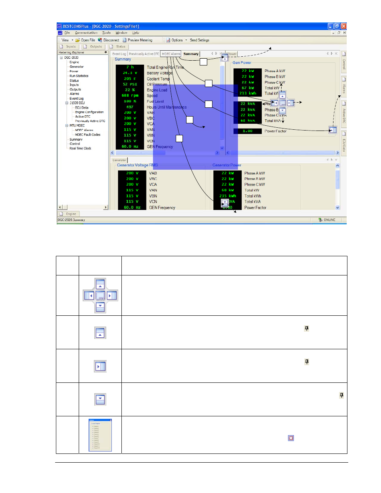Click the DGC-2020.Summary status bar text
The height and width of the screenshot is (493, 381).
[x=71, y=220]
